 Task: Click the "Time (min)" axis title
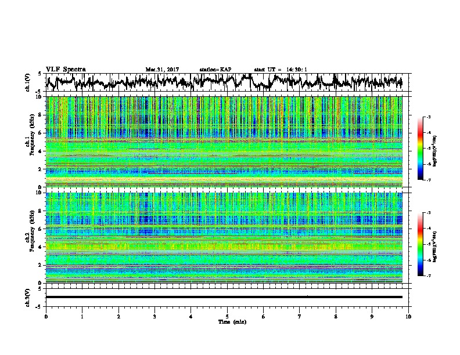[232, 322]
